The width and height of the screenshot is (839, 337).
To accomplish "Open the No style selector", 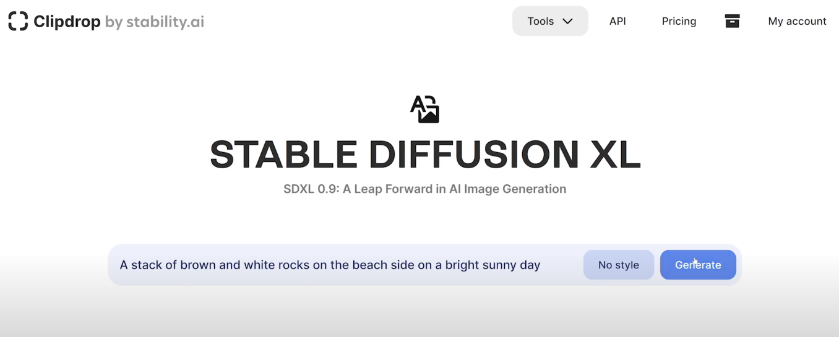I will point(619,265).
